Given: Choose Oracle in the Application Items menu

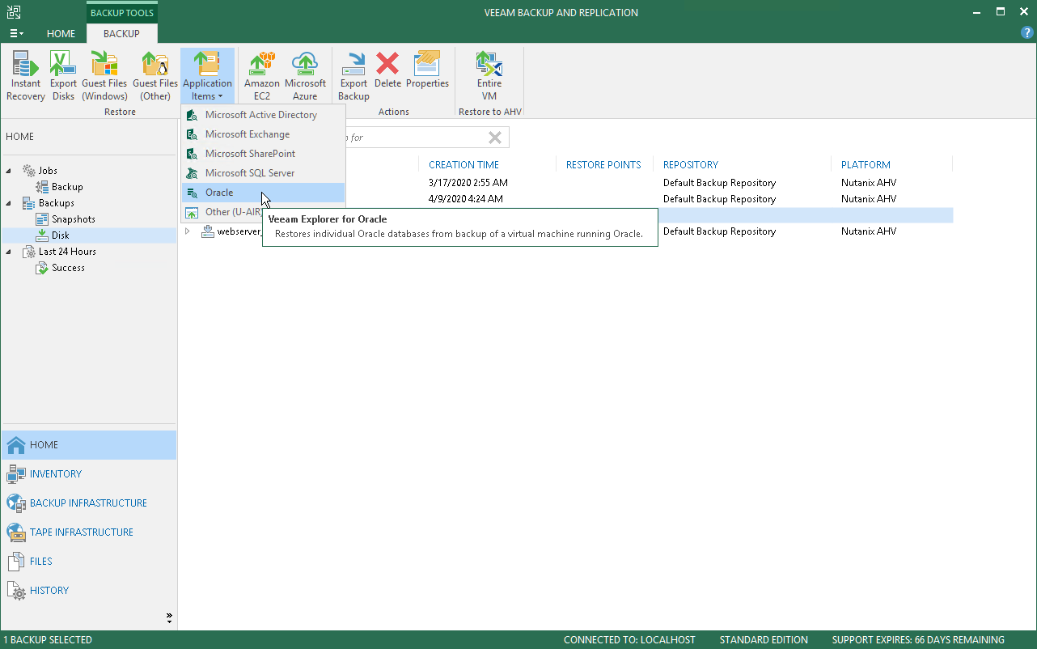Looking at the screenshot, I should click(264, 193).
